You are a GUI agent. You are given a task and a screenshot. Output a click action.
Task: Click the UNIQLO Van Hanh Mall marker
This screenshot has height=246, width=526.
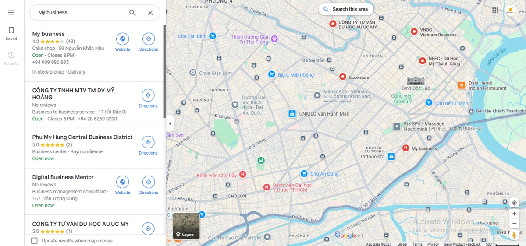click(x=292, y=114)
